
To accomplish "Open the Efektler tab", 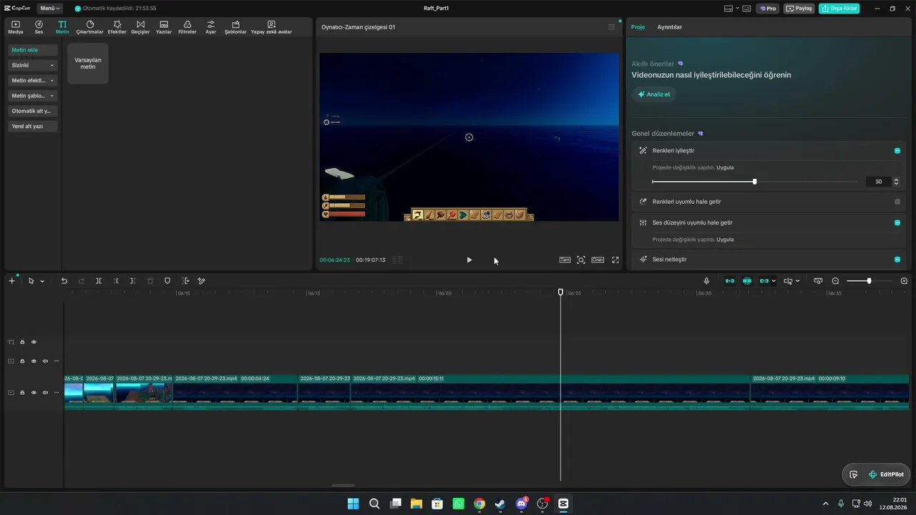I will pos(117,27).
